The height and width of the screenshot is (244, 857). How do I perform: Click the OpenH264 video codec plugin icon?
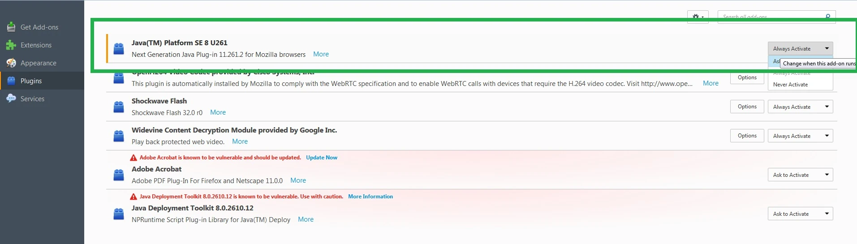pyautogui.click(x=119, y=78)
